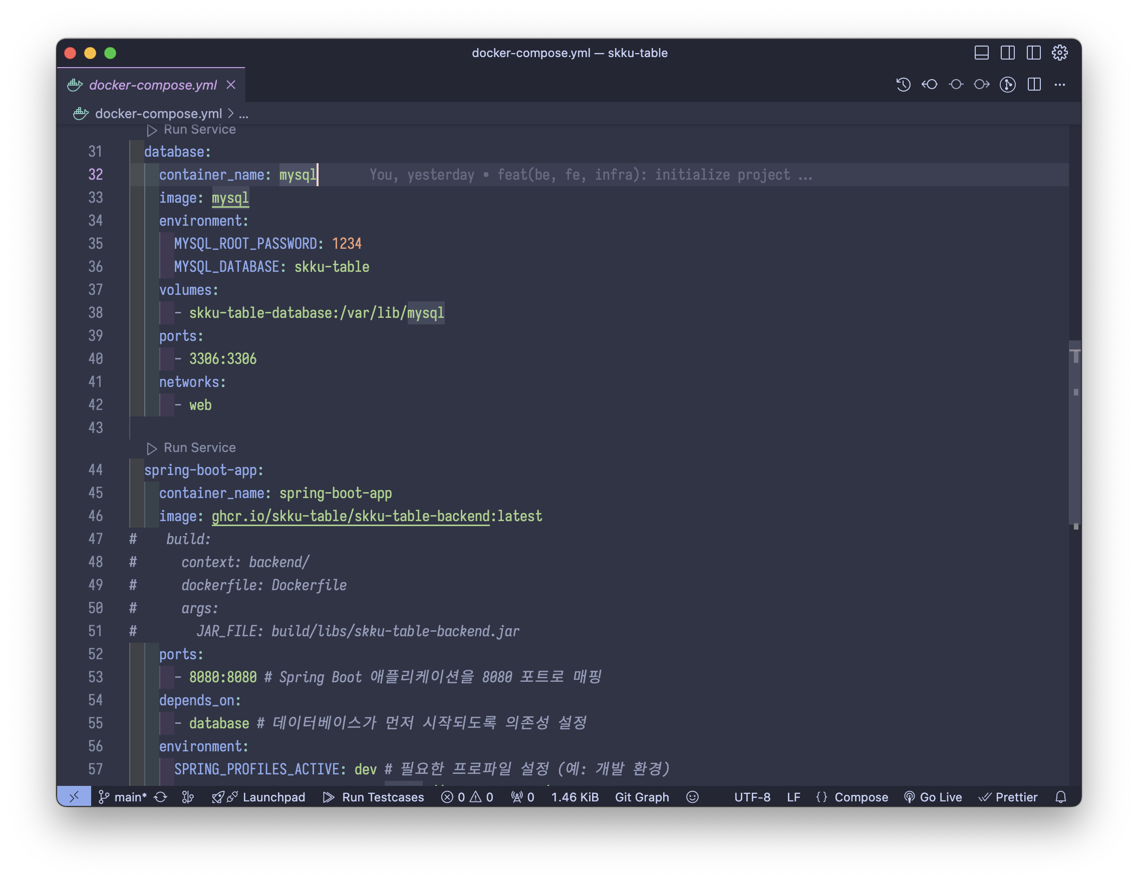Screen dimensions: 1138x881
Task: Open the editor More Actions menu
Action: pos(1060,85)
